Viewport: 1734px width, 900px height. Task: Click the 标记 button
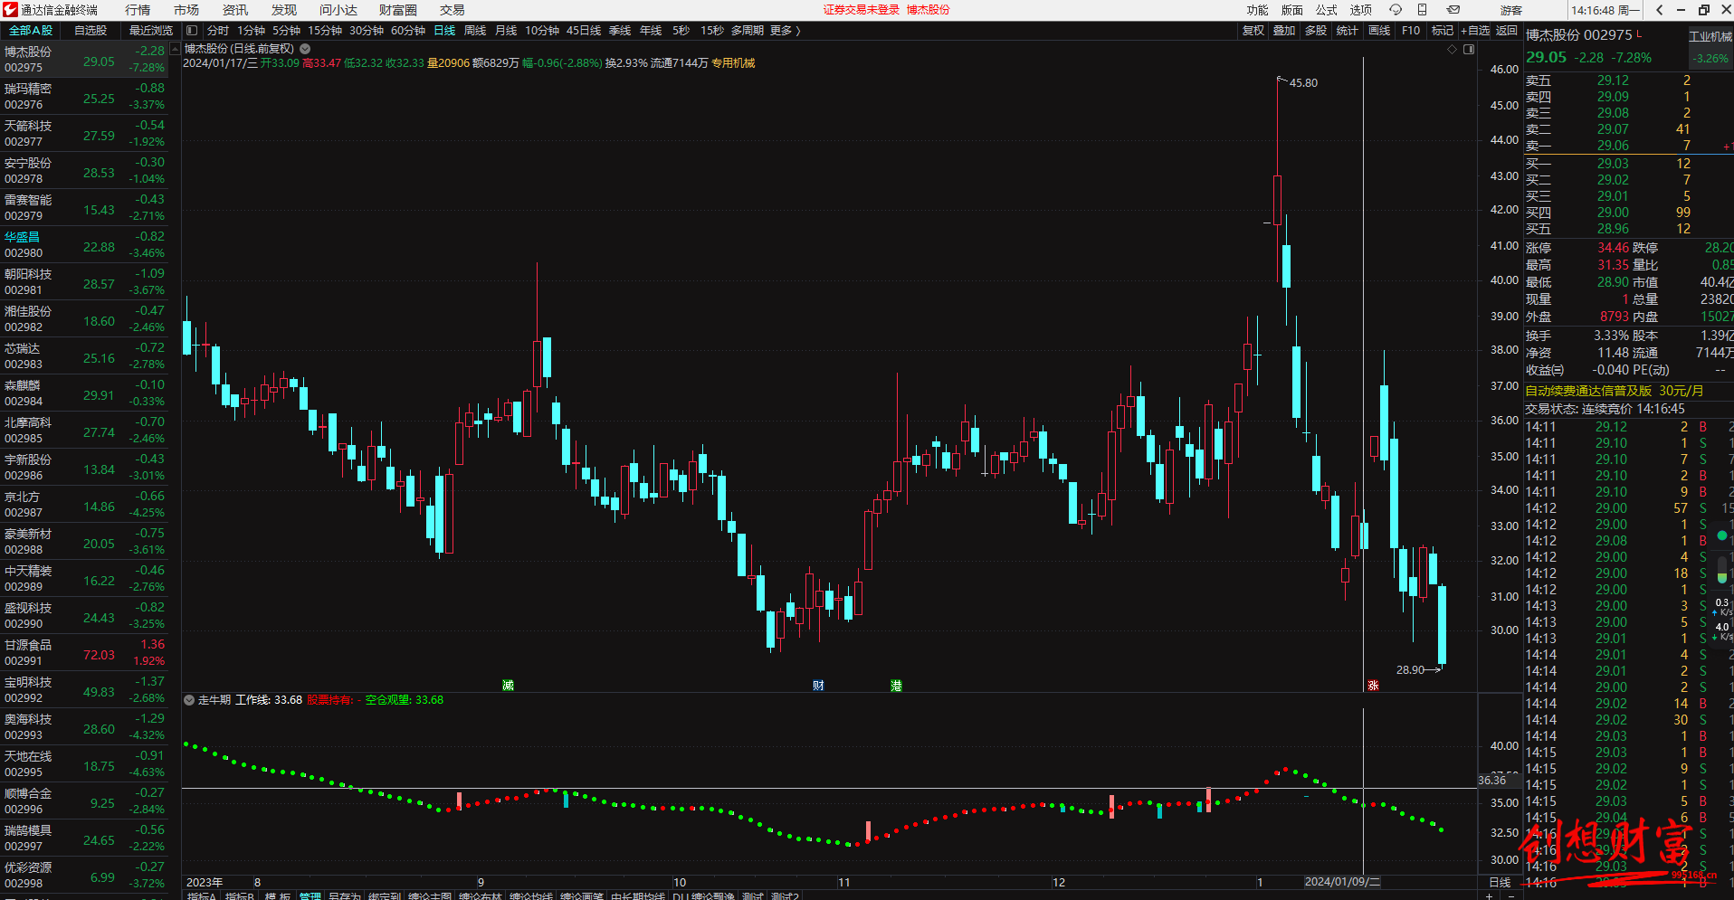[1443, 31]
